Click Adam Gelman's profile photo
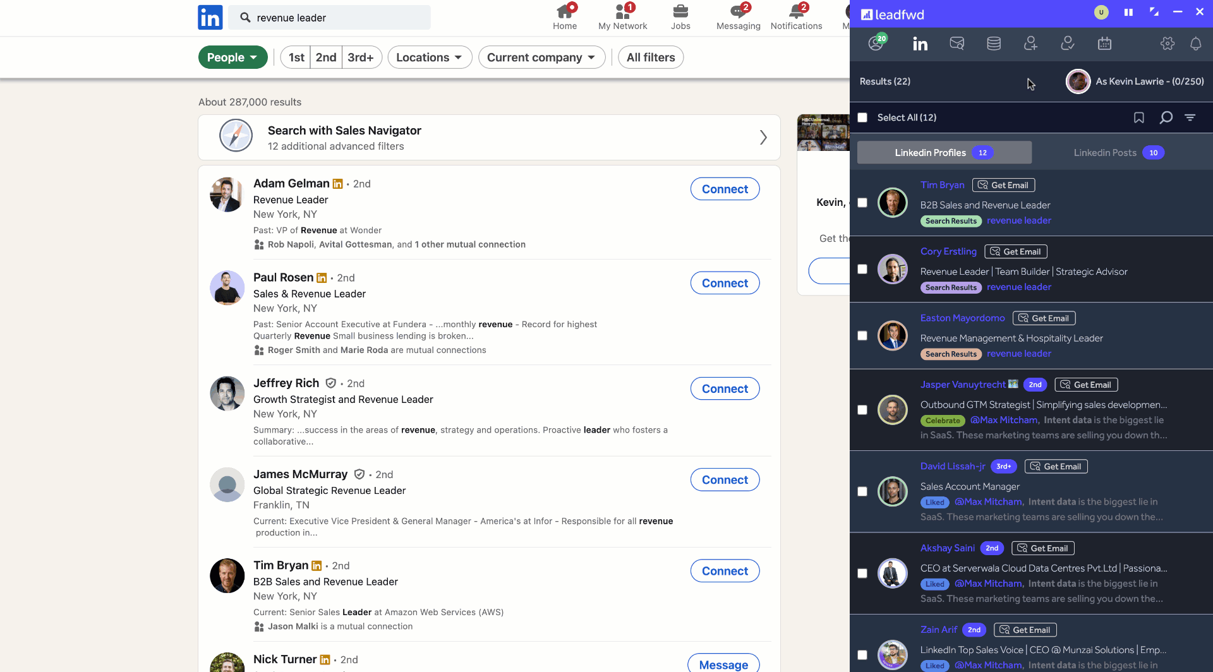Screen dimensions: 1213x672 tap(227, 195)
